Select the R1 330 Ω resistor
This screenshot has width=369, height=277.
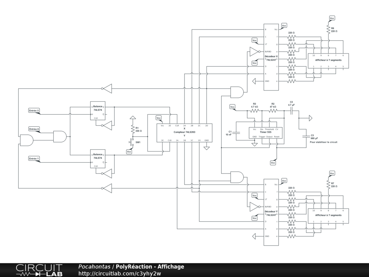(x=133, y=129)
